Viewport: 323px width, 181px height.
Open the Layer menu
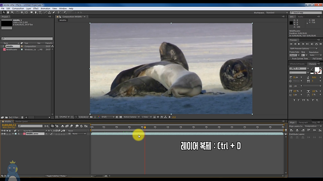tap(28, 9)
